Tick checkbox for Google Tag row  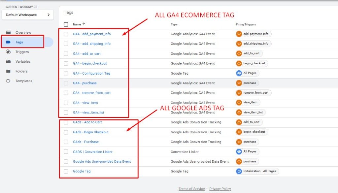point(66,171)
